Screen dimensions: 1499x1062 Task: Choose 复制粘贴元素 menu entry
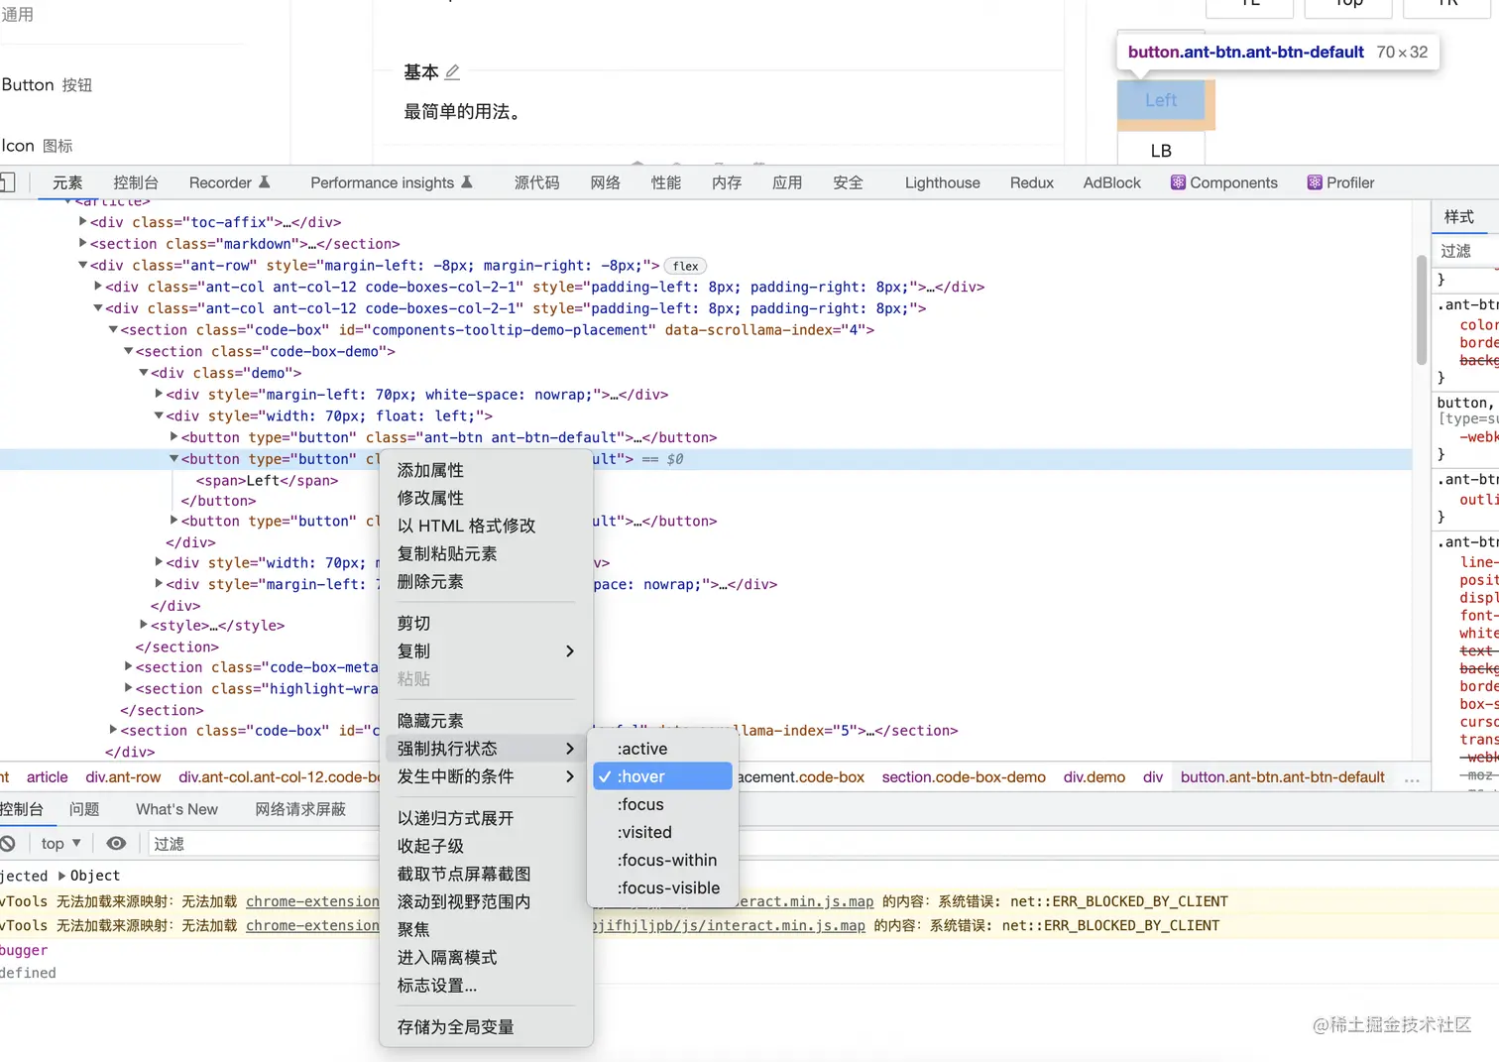(486, 553)
